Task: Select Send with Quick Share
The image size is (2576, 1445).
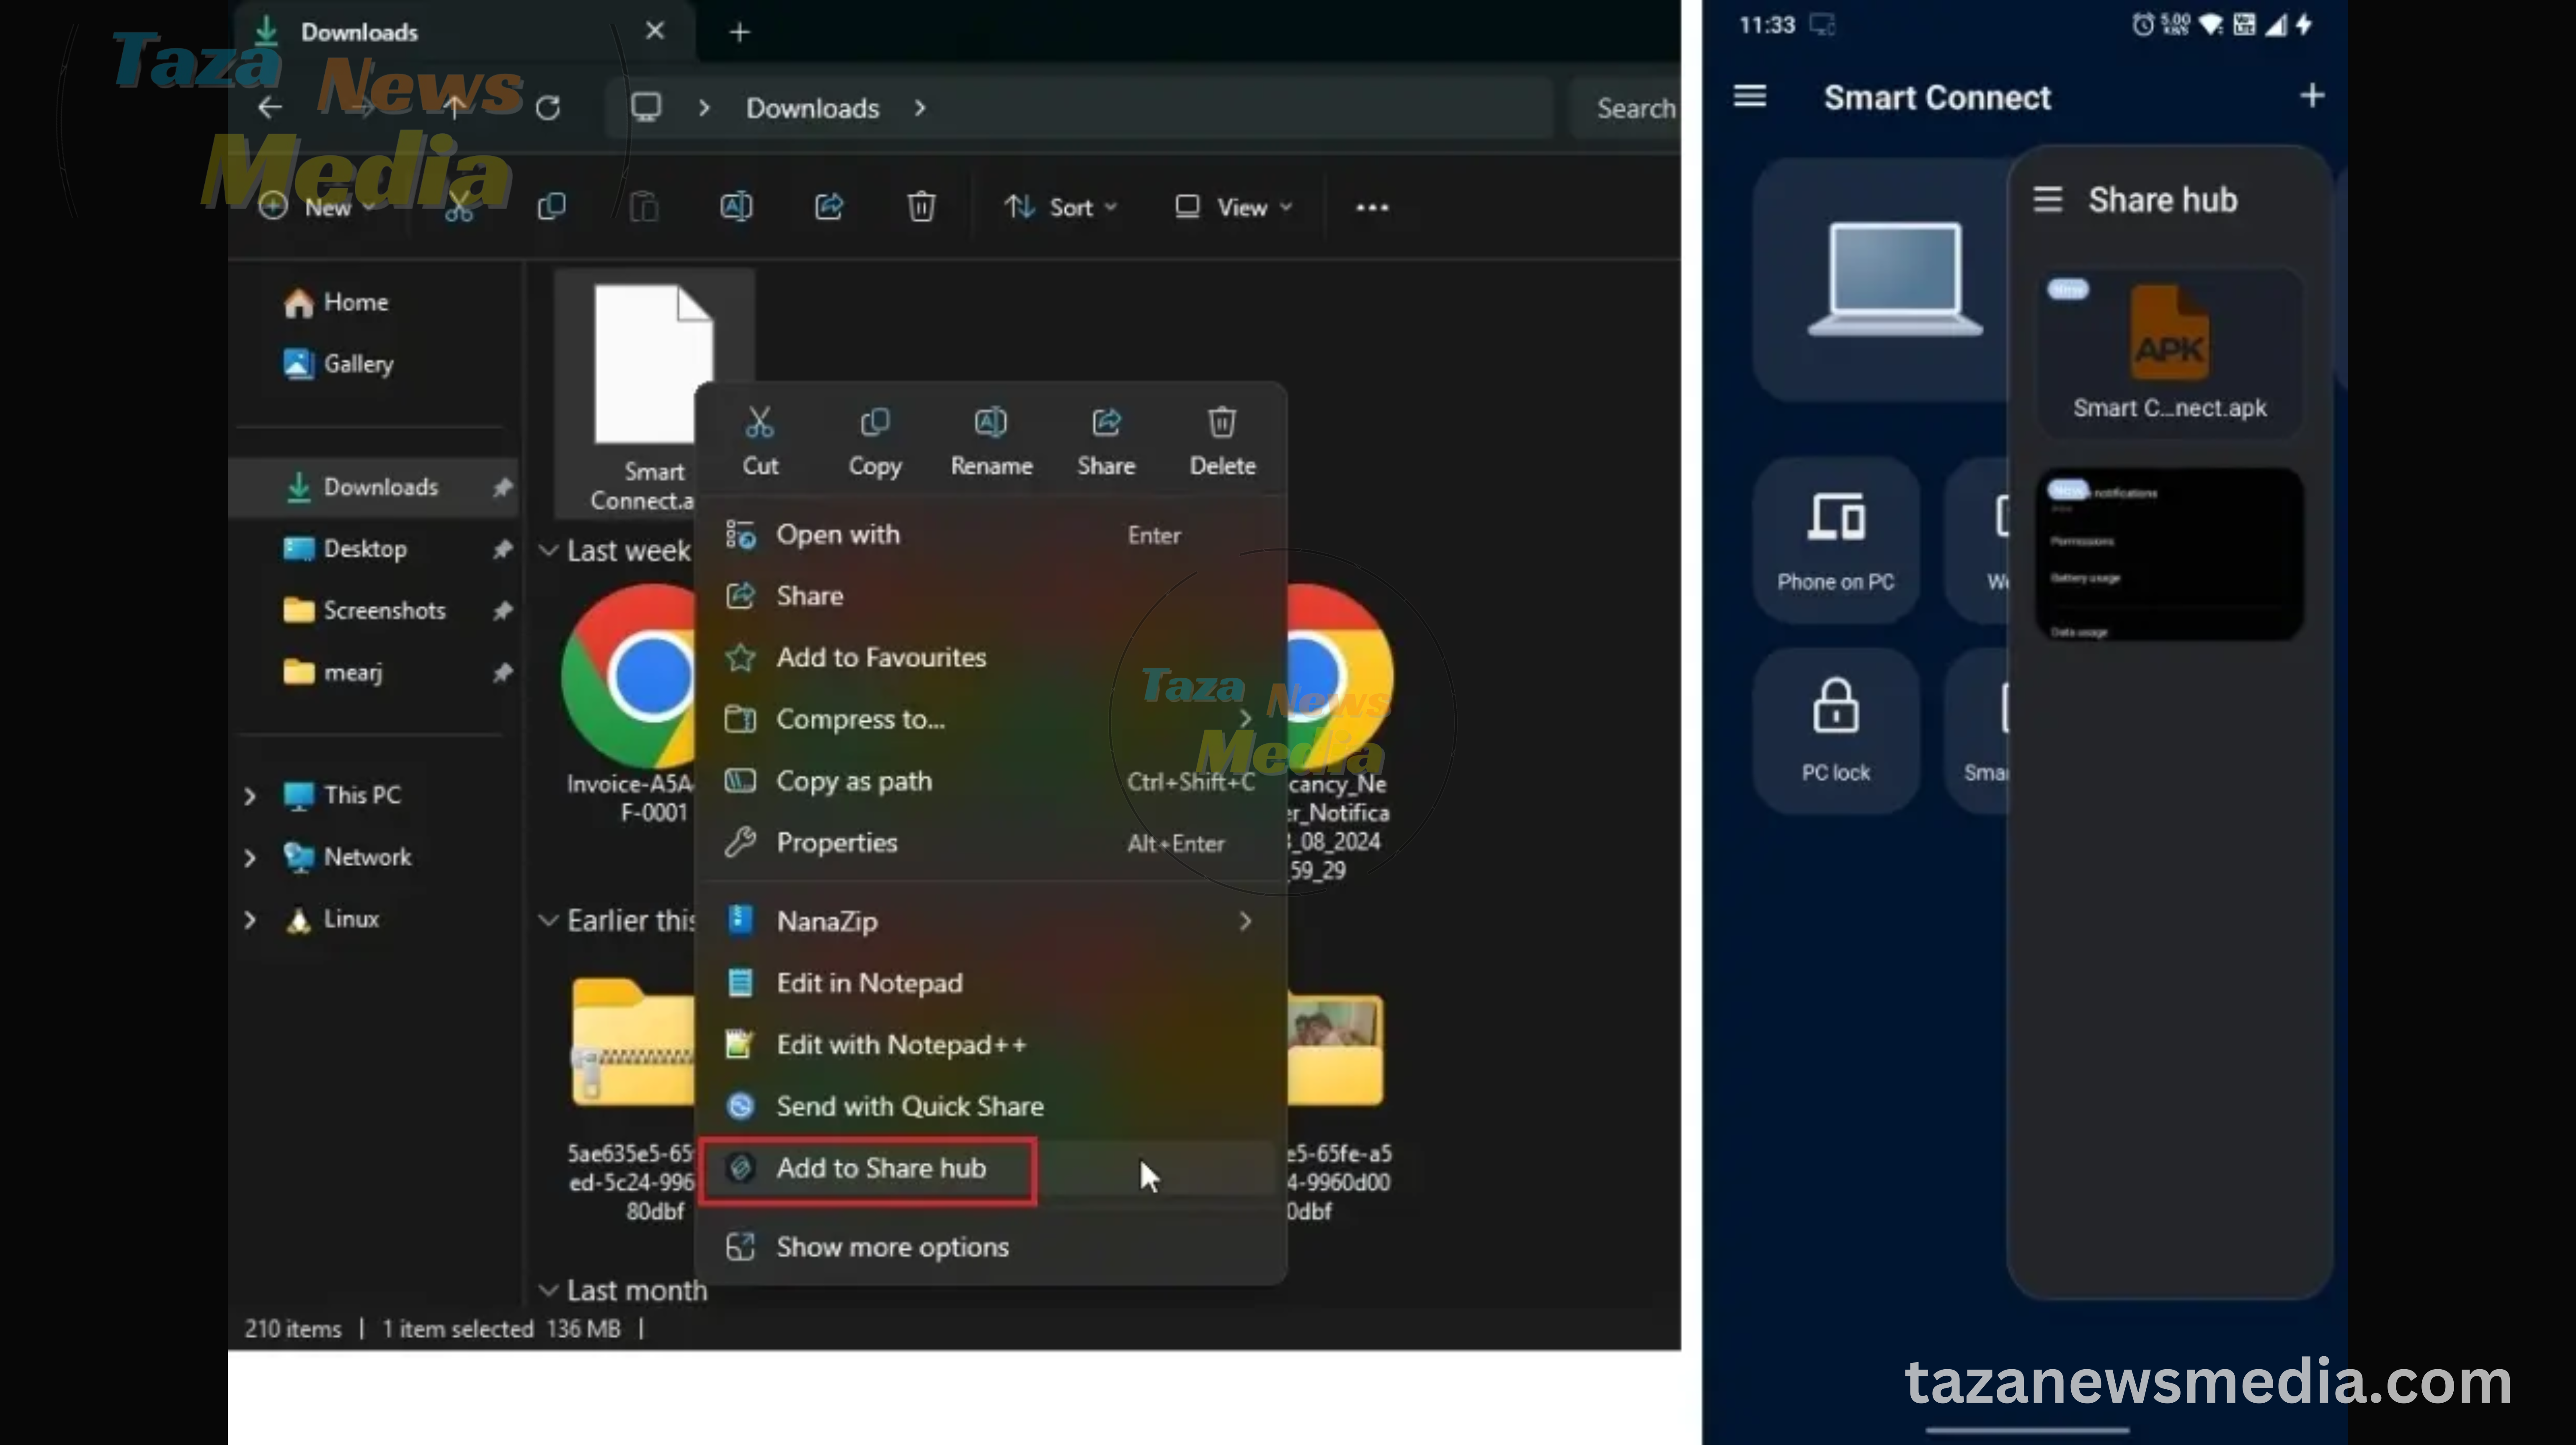Action: [x=990, y=1106]
